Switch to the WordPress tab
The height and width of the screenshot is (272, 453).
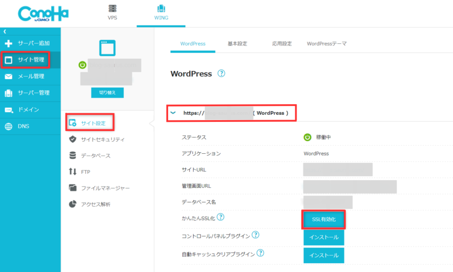193,44
